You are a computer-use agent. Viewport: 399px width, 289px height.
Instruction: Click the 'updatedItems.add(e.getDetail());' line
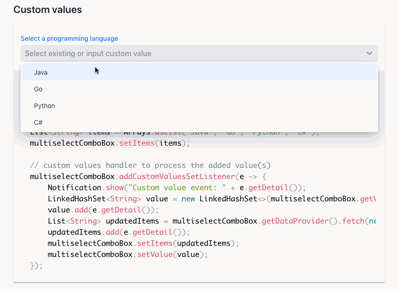(118, 232)
